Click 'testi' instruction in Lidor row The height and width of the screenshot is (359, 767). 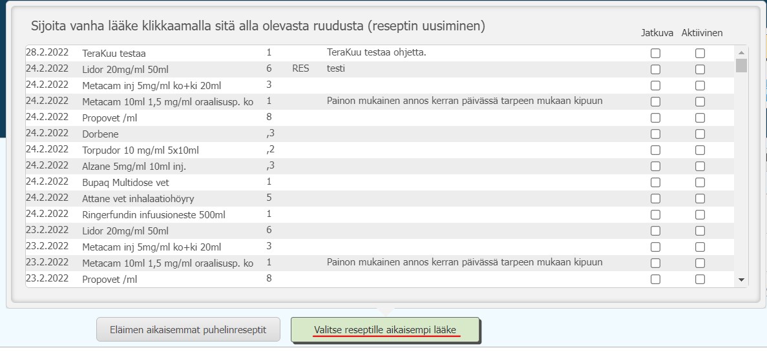pyautogui.click(x=335, y=68)
